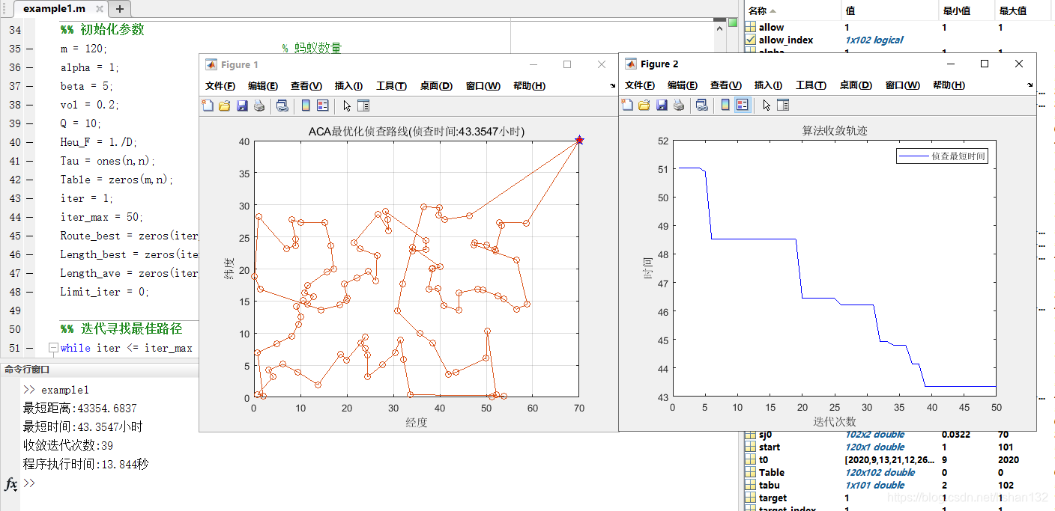Click the 迭代次数 x-axis label in Figure 2
This screenshot has height=511, width=1055.
[834, 421]
